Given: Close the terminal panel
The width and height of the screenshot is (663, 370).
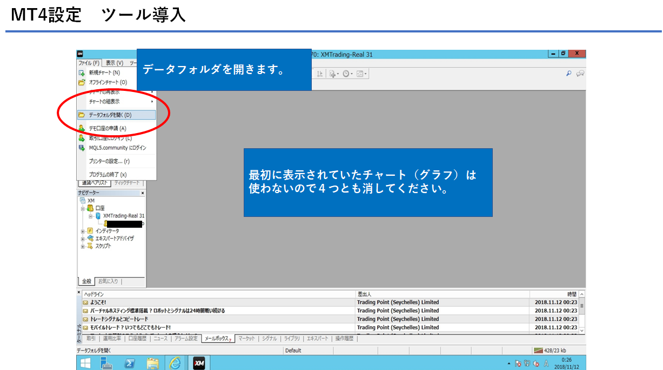Looking at the screenshot, I should tap(79, 292).
